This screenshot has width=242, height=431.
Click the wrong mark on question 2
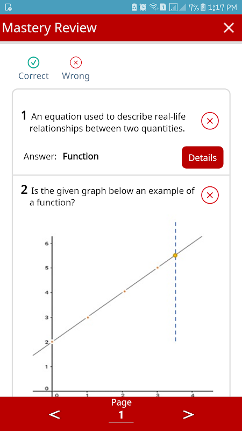(210, 195)
